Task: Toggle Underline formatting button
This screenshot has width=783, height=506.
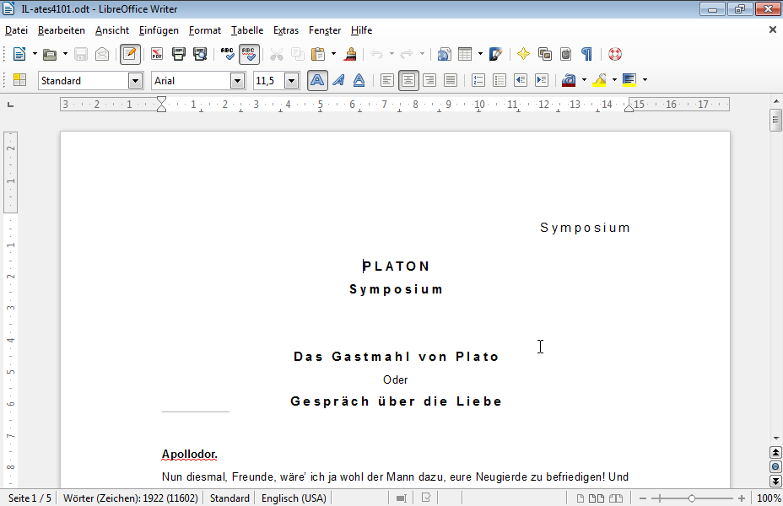Action: point(359,80)
